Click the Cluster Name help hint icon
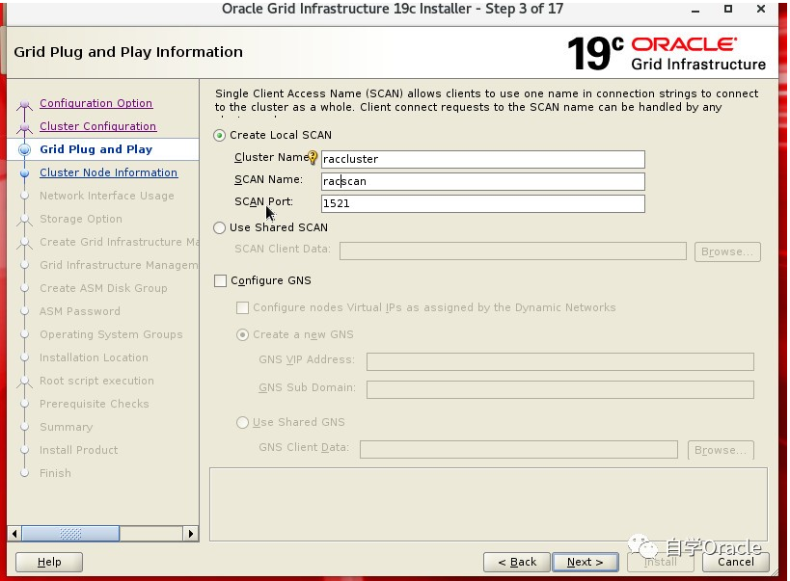790x581 pixels. point(313,158)
